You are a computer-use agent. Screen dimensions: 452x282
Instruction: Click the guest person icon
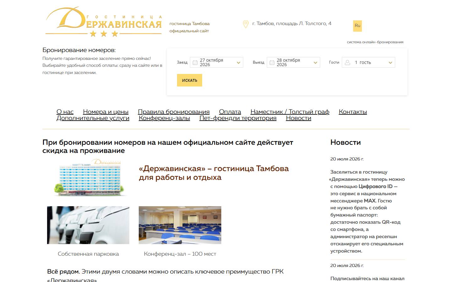[347, 63]
